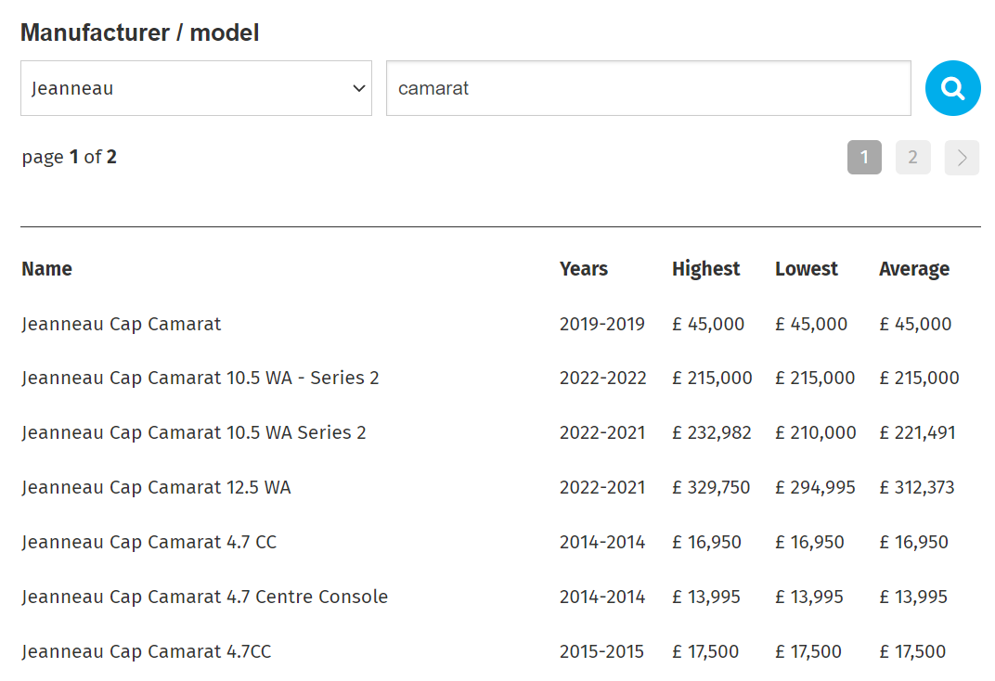The height and width of the screenshot is (681, 995).
Task: Click the Average column header
Action: point(913,269)
